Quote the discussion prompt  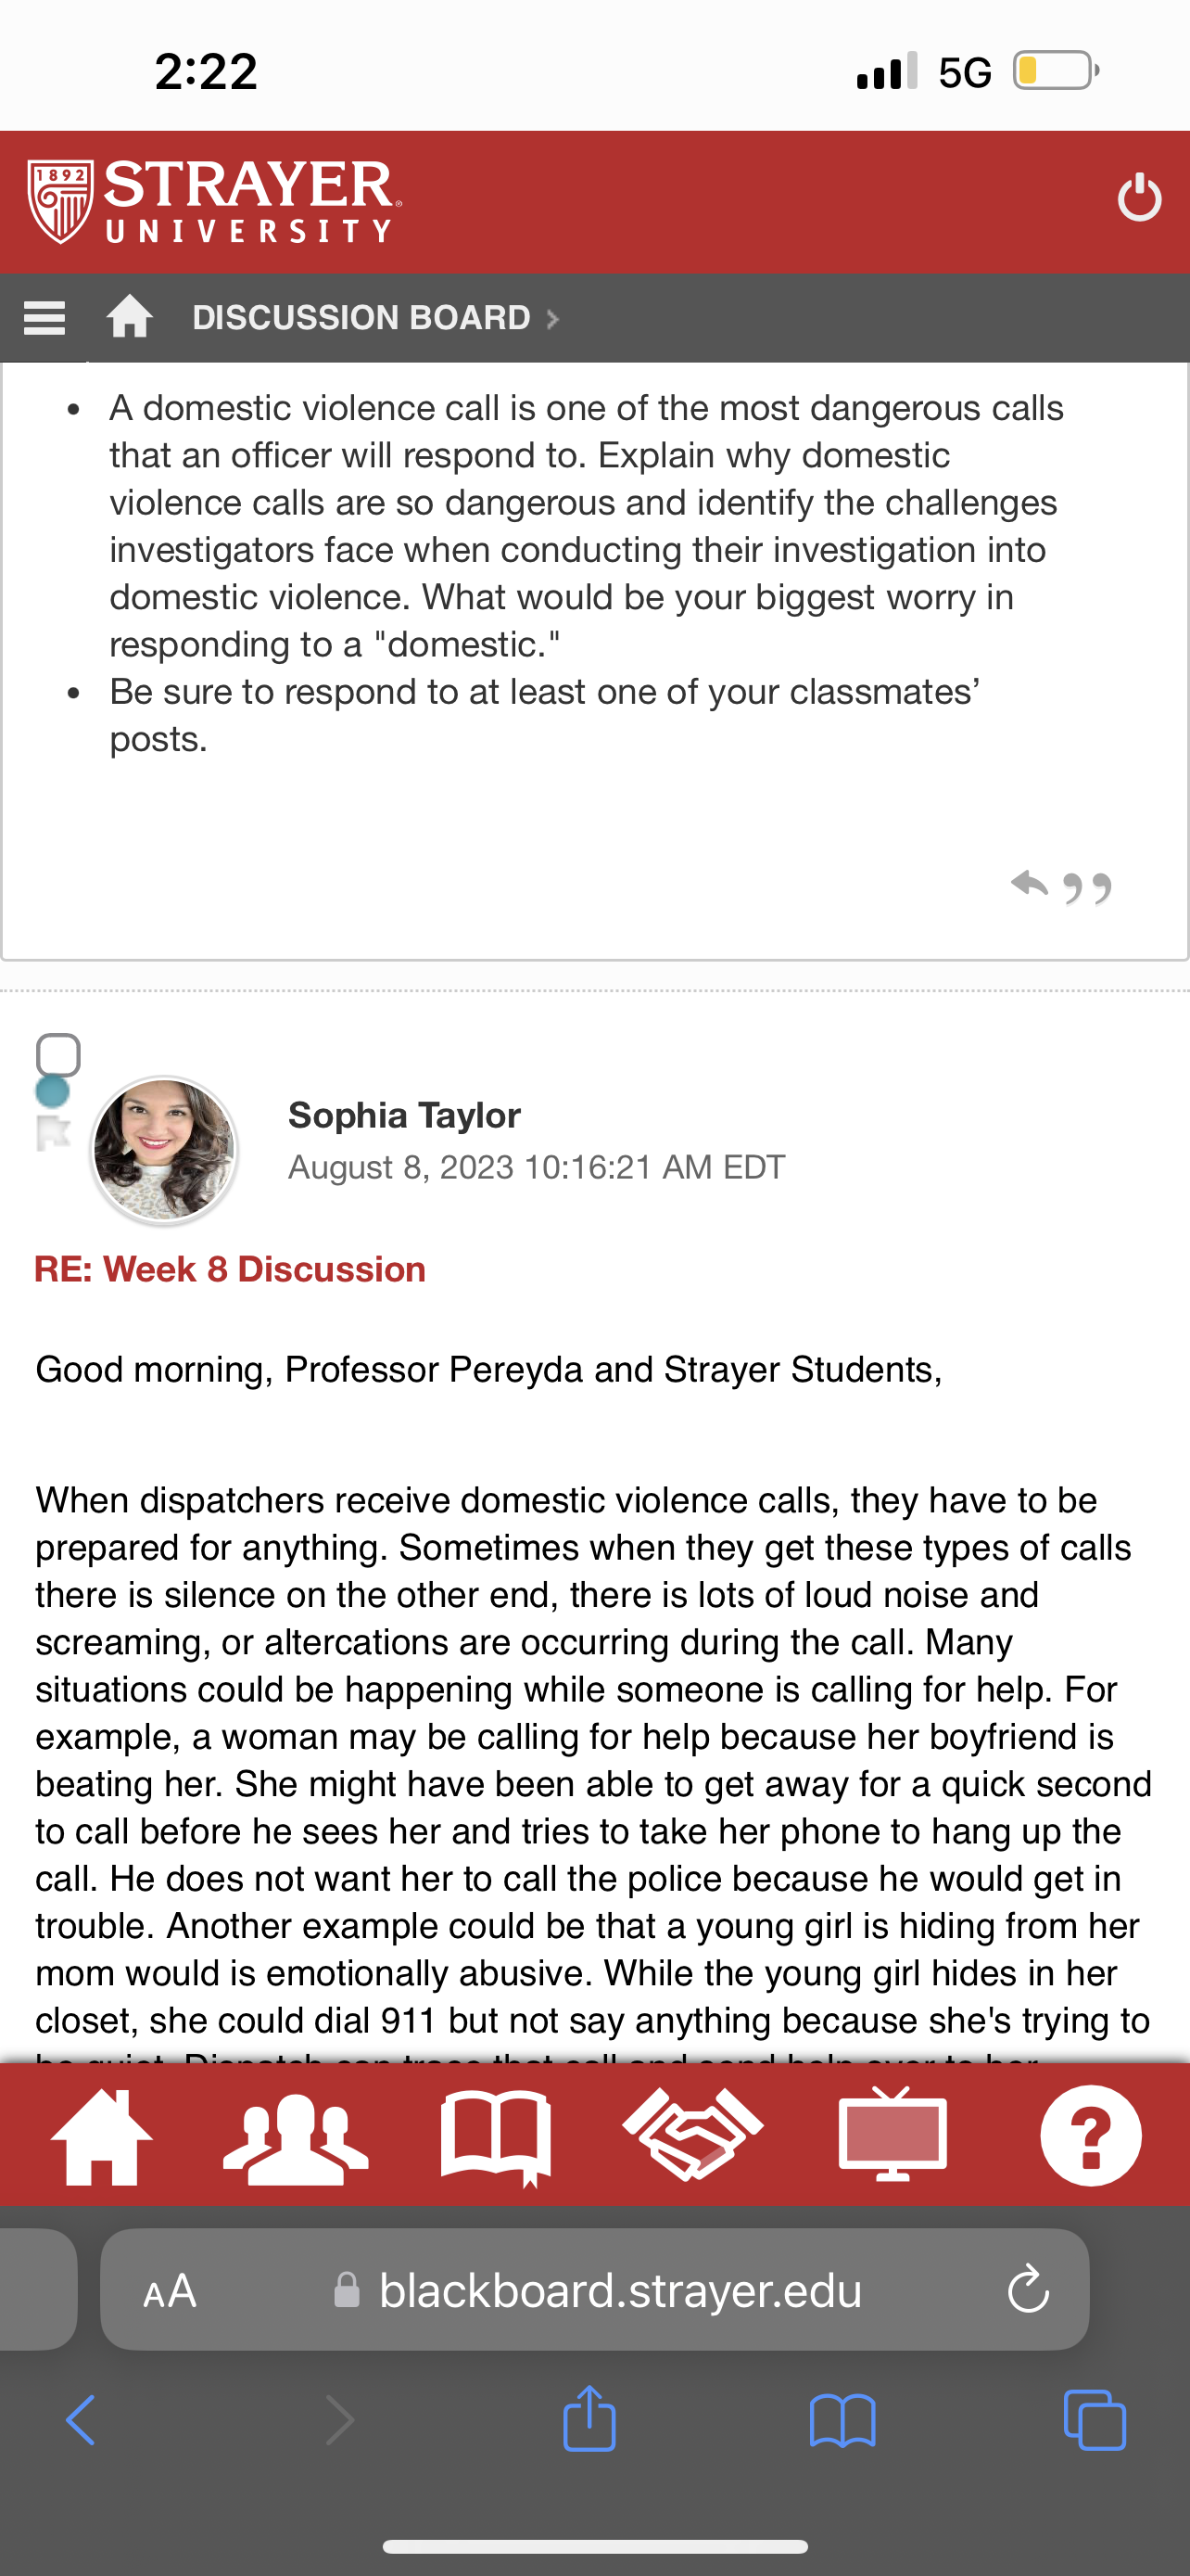coord(1087,888)
